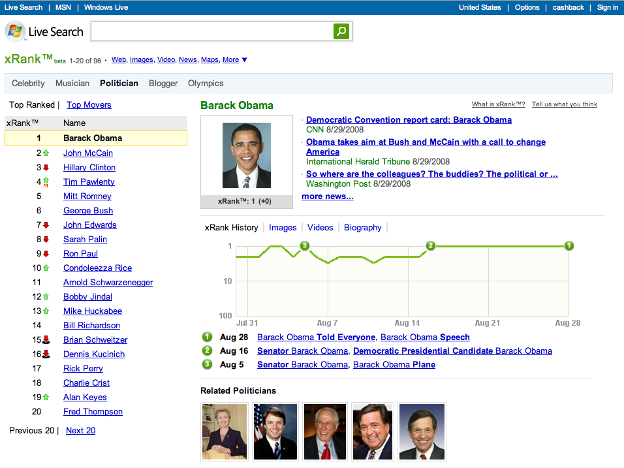
Task: Click red down arrow beside Hillary Clinton
Action: pos(46,168)
